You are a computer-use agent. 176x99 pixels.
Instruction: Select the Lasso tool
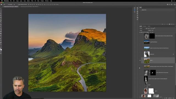coord(1,12)
